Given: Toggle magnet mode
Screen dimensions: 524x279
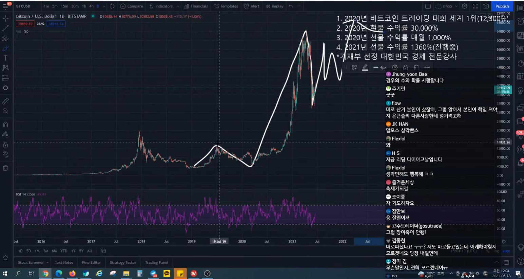Looking at the screenshot, I should (5, 125).
